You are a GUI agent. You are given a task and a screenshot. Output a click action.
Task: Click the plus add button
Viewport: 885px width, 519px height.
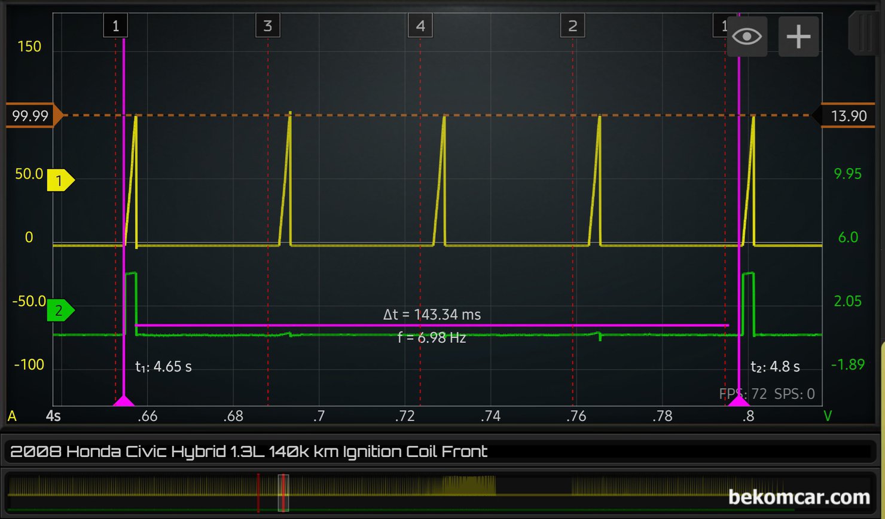[798, 36]
